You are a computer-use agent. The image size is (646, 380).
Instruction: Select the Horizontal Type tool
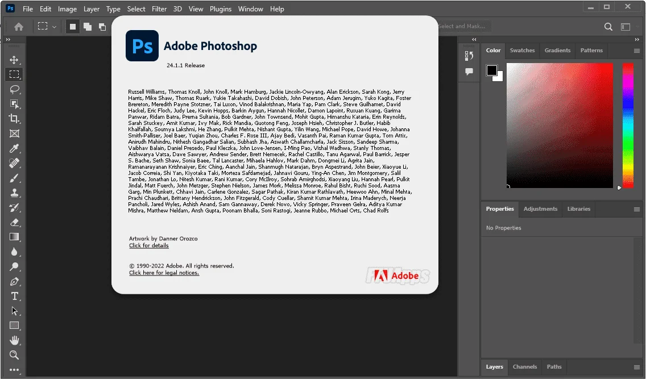pos(14,296)
